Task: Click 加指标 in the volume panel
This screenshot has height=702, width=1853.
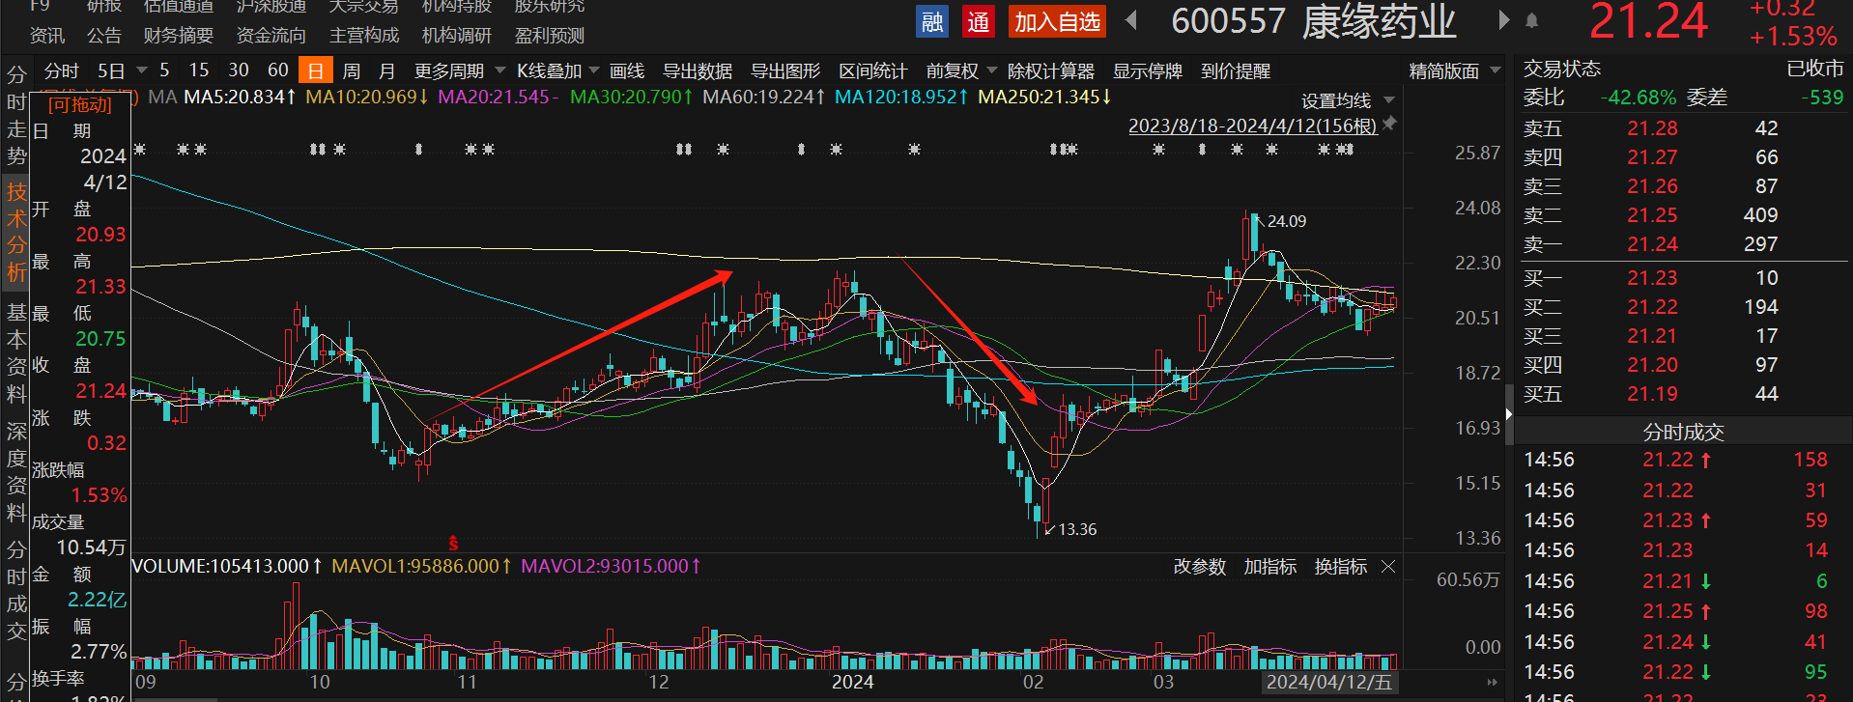Action: [x=1270, y=567]
